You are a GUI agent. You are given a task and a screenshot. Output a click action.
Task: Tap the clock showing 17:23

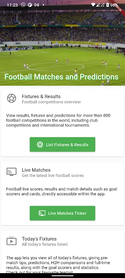point(12,5)
